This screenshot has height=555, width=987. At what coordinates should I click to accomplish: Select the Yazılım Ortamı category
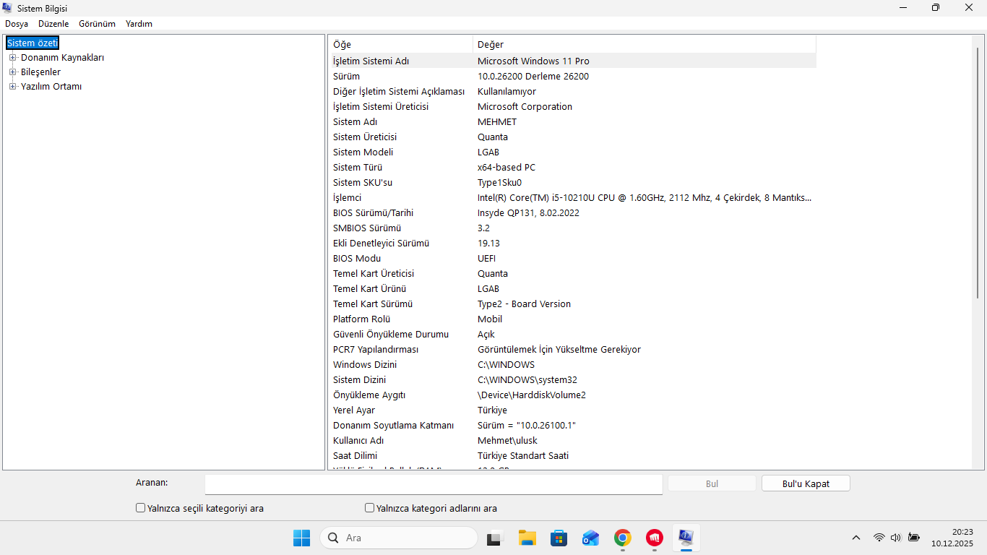click(x=51, y=87)
